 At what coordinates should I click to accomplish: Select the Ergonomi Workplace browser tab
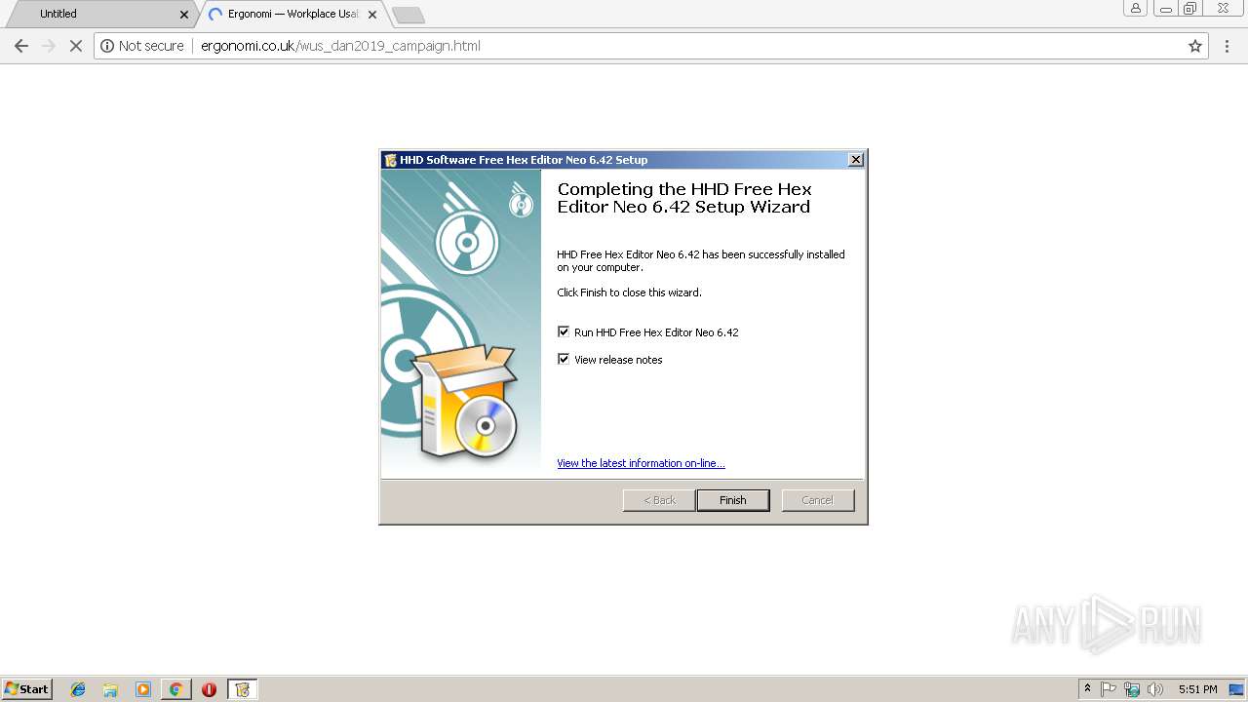point(292,14)
